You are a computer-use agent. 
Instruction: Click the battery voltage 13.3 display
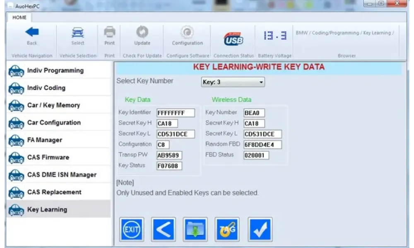275,35
